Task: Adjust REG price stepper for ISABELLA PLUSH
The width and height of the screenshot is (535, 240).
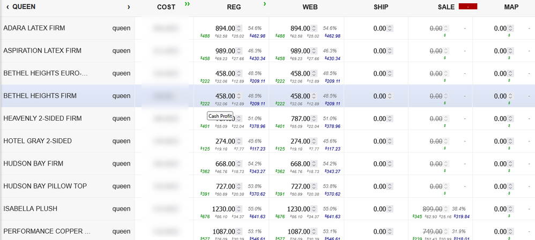Action: point(239,209)
